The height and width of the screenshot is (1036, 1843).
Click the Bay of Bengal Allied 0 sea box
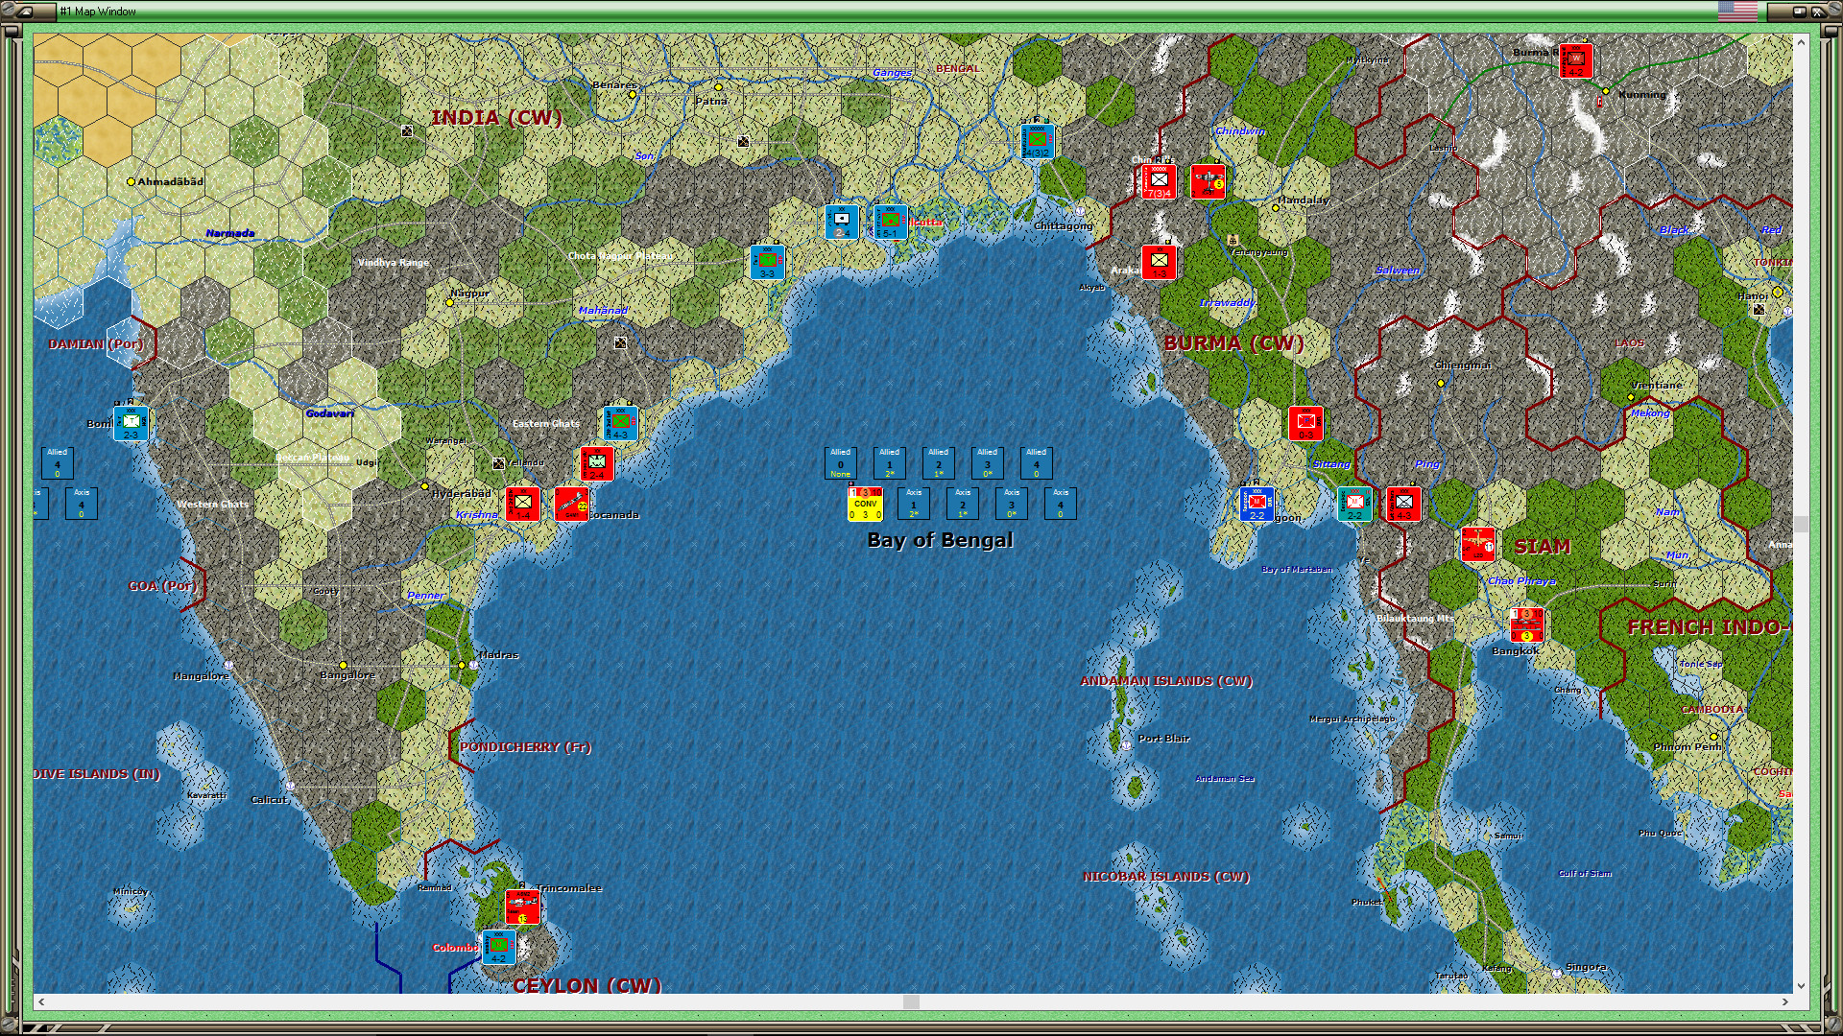click(x=841, y=463)
